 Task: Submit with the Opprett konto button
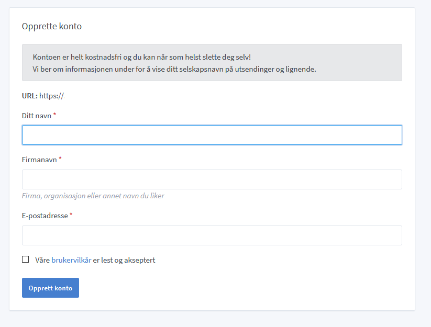(51, 288)
